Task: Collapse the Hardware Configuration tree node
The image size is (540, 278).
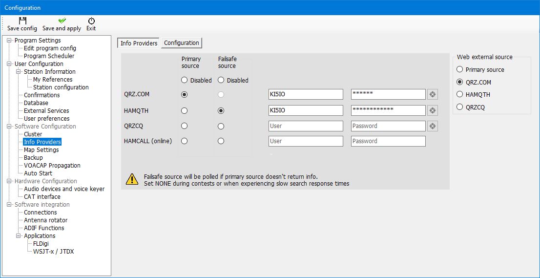Action: pos(9,181)
